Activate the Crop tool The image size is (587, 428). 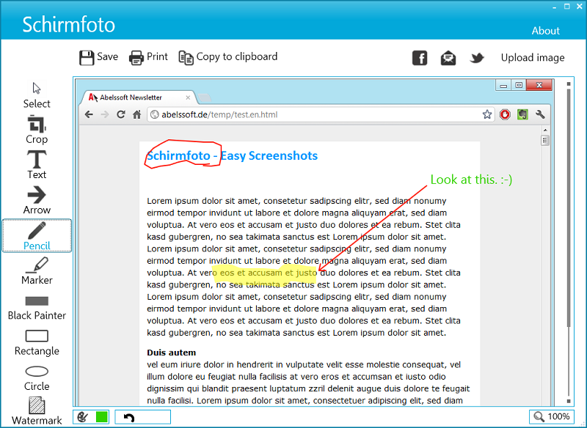point(37,130)
